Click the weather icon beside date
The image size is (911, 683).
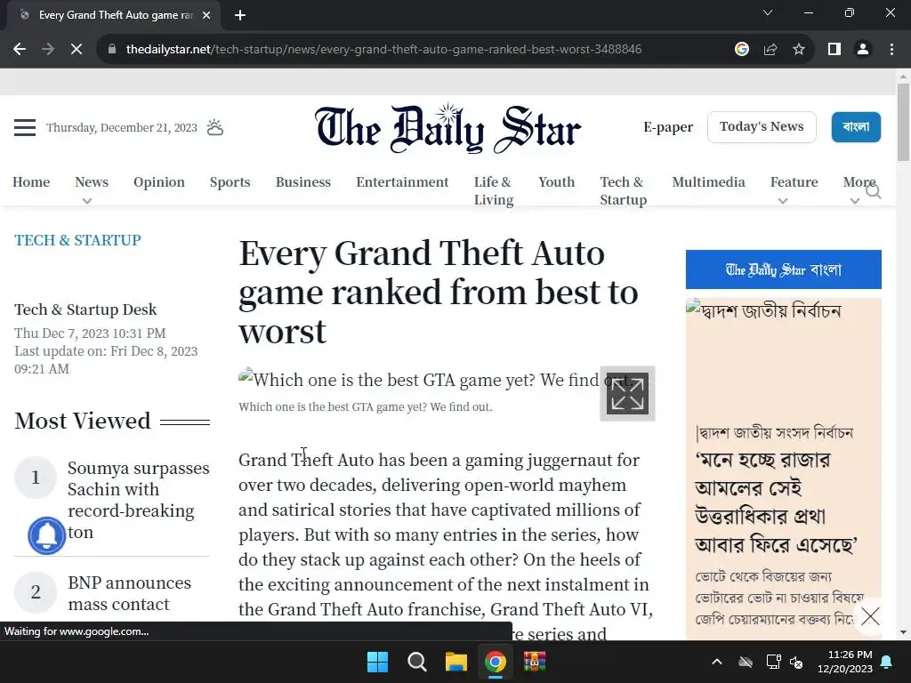pyautogui.click(x=215, y=127)
